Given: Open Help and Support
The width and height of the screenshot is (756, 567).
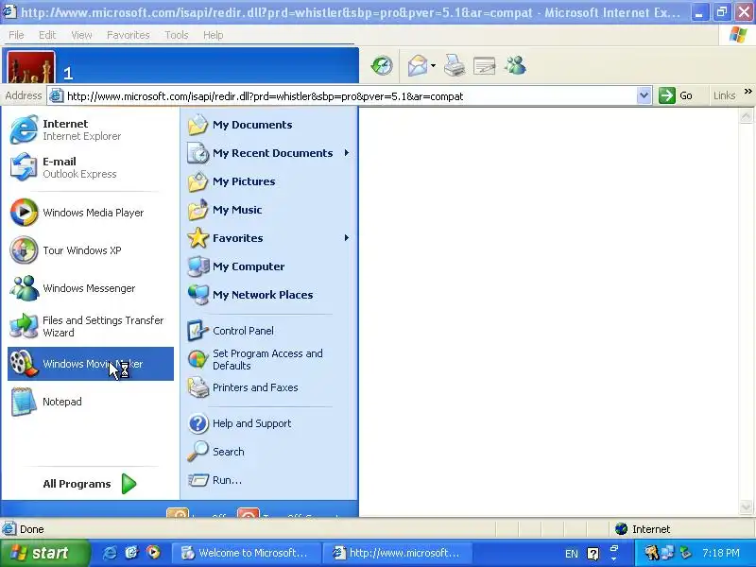Looking at the screenshot, I should click(x=269, y=423).
